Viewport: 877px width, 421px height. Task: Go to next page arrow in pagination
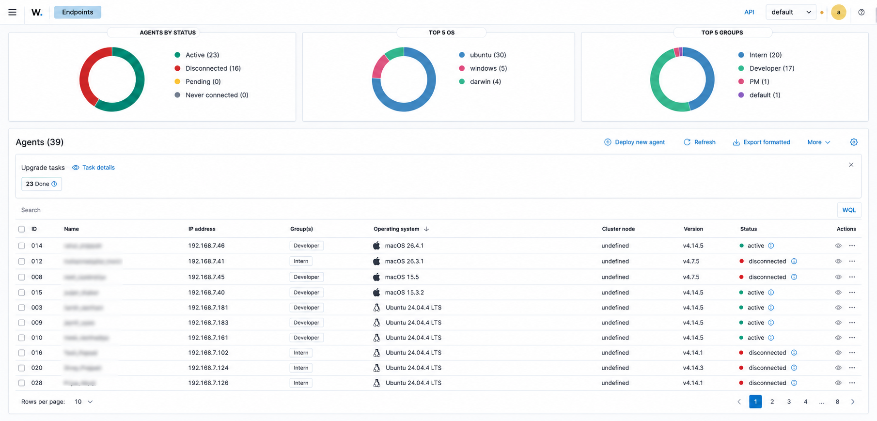pyautogui.click(x=853, y=402)
